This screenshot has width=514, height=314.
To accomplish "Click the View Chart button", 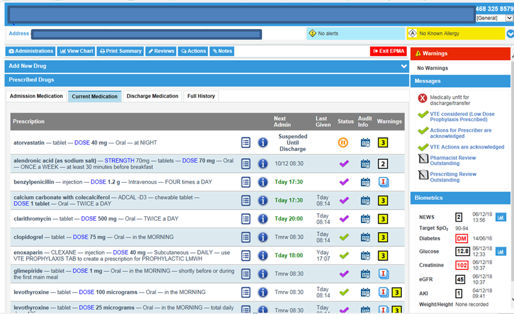I will click(x=76, y=51).
